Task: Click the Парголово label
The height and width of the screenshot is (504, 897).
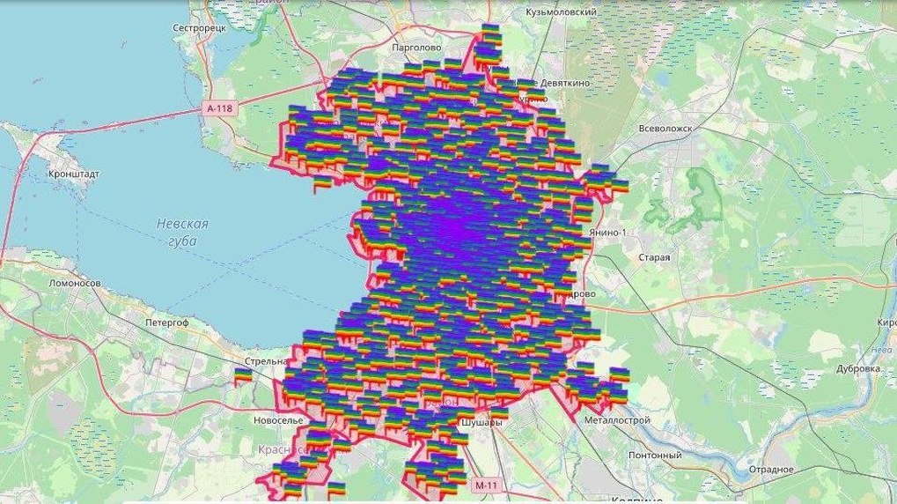Action: [x=417, y=48]
